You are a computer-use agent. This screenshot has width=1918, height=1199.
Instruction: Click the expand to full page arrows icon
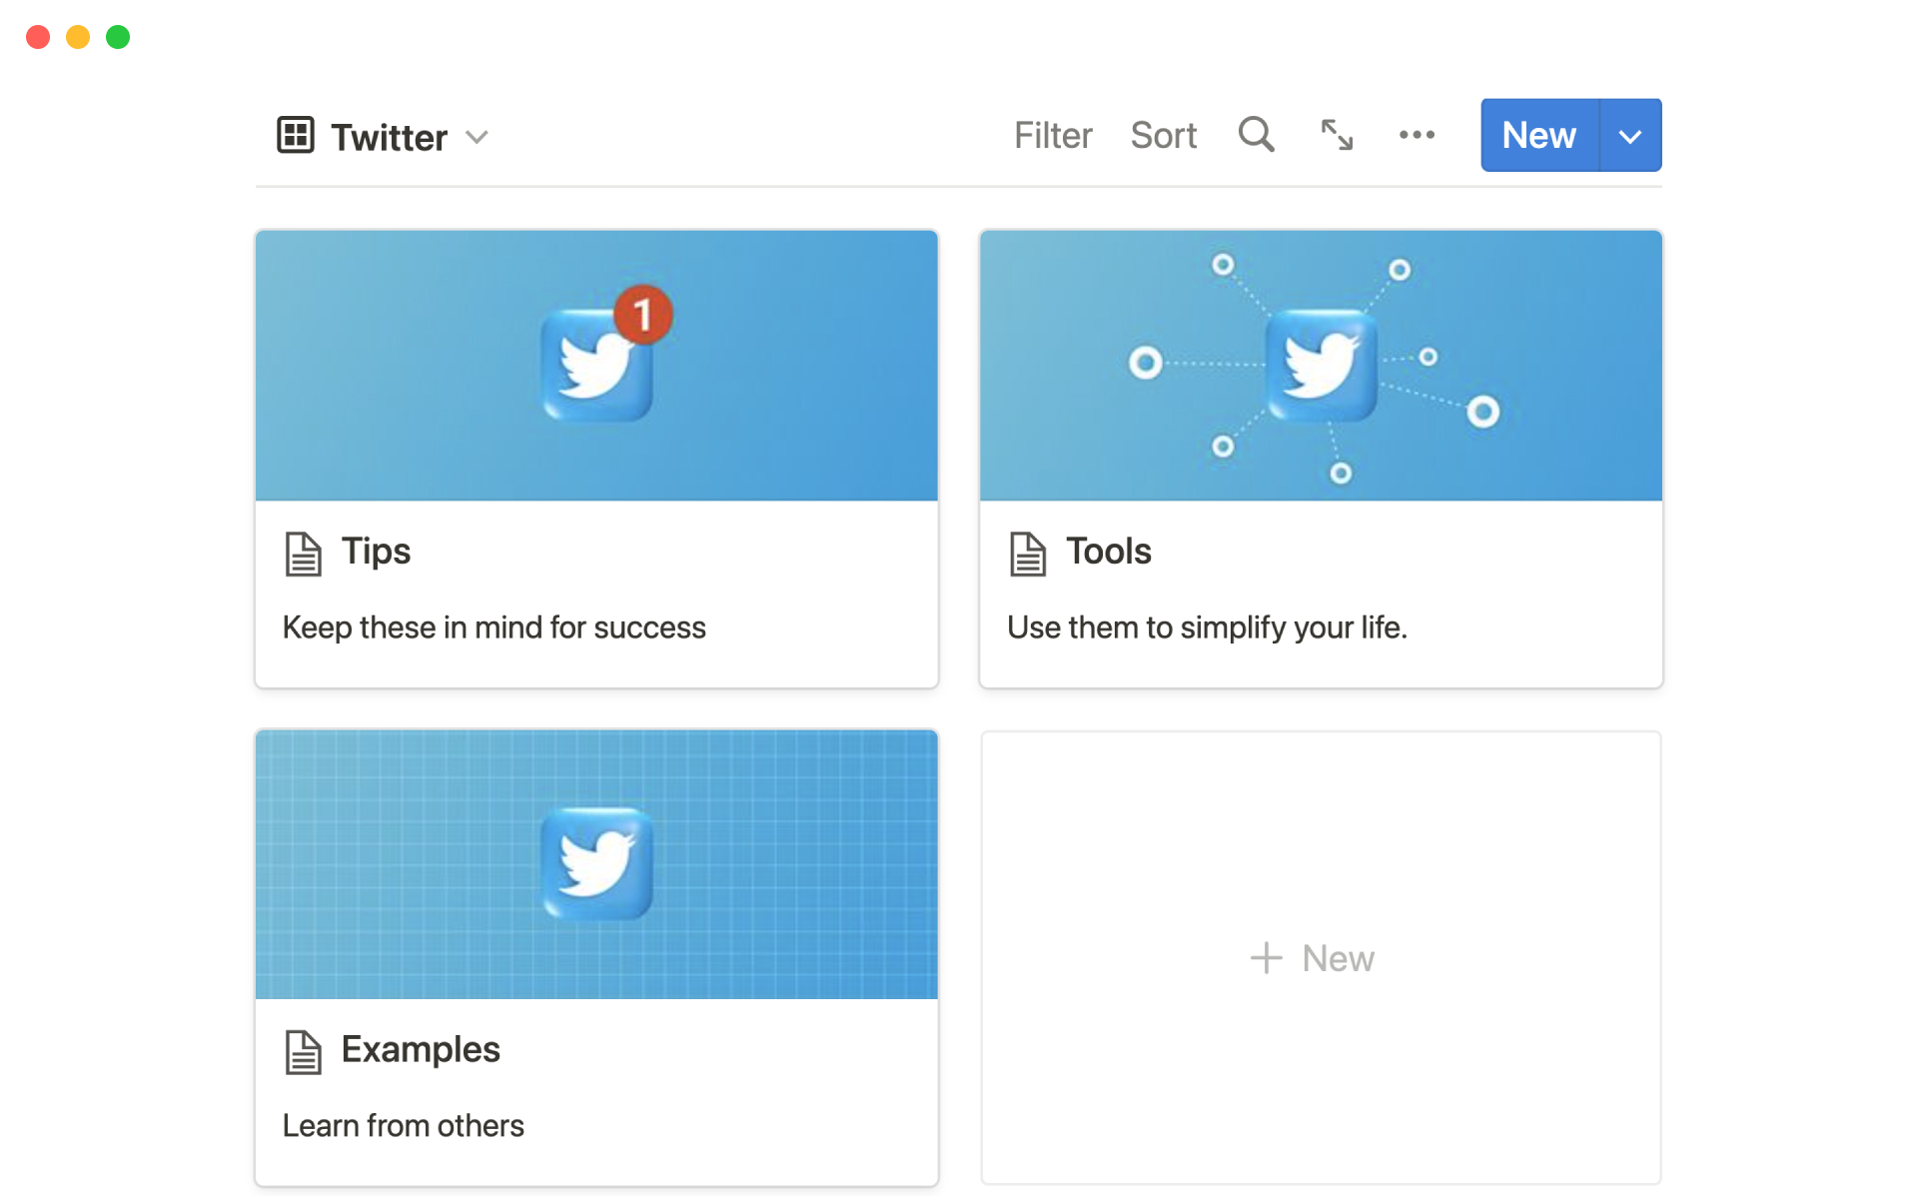(1337, 135)
